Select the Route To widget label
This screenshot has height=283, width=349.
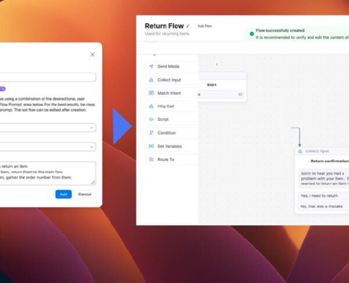click(166, 160)
